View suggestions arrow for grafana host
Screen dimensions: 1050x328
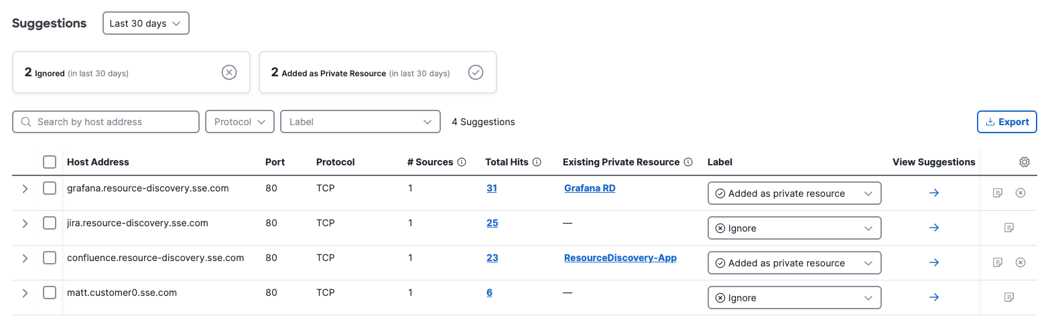934,193
